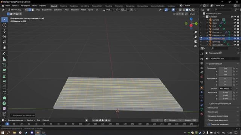The height and width of the screenshot is (135, 241).
Task: Open the Tool properties tab
Action: pos(202,54)
